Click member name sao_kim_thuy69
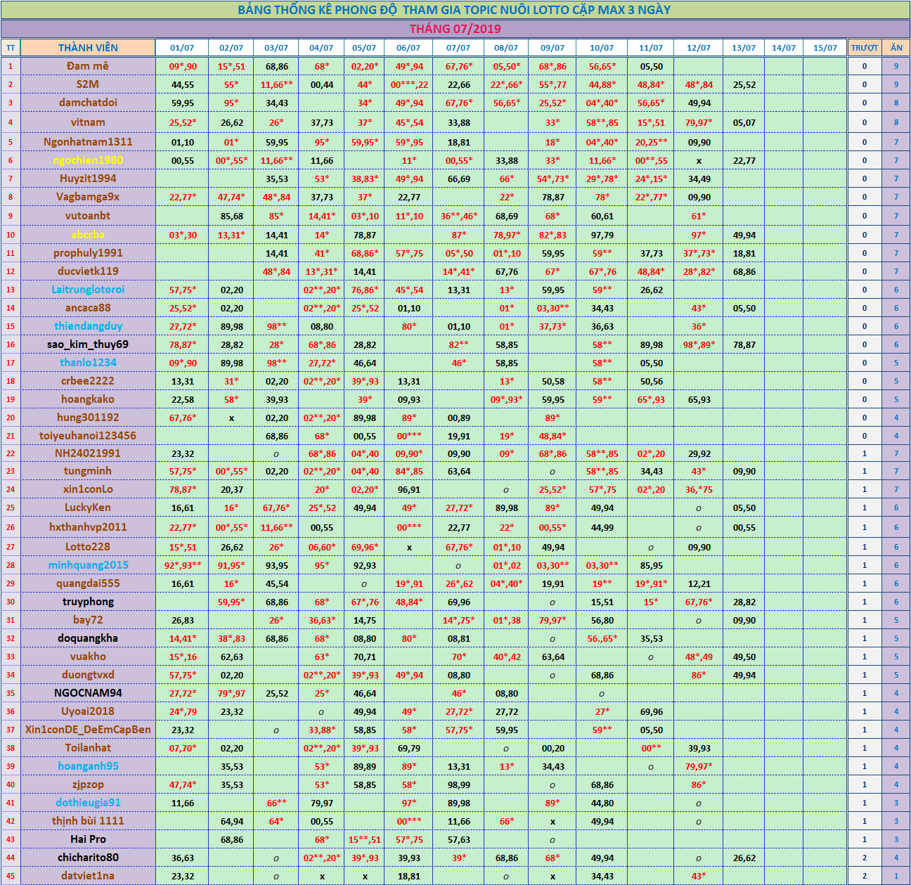911x885 pixels. (88, 344)
